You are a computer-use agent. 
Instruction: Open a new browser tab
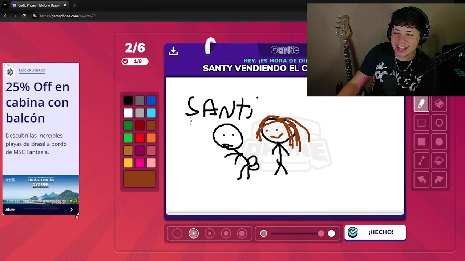pyautogui.click(x=74, y=5)
